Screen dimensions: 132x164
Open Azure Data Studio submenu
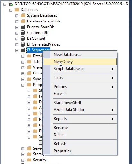pyautogui.click(x=80, y=110)
